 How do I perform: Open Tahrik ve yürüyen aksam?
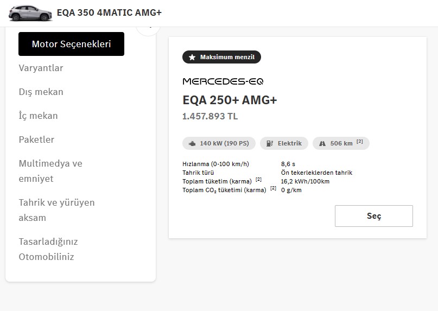click(x=56, y=210)
